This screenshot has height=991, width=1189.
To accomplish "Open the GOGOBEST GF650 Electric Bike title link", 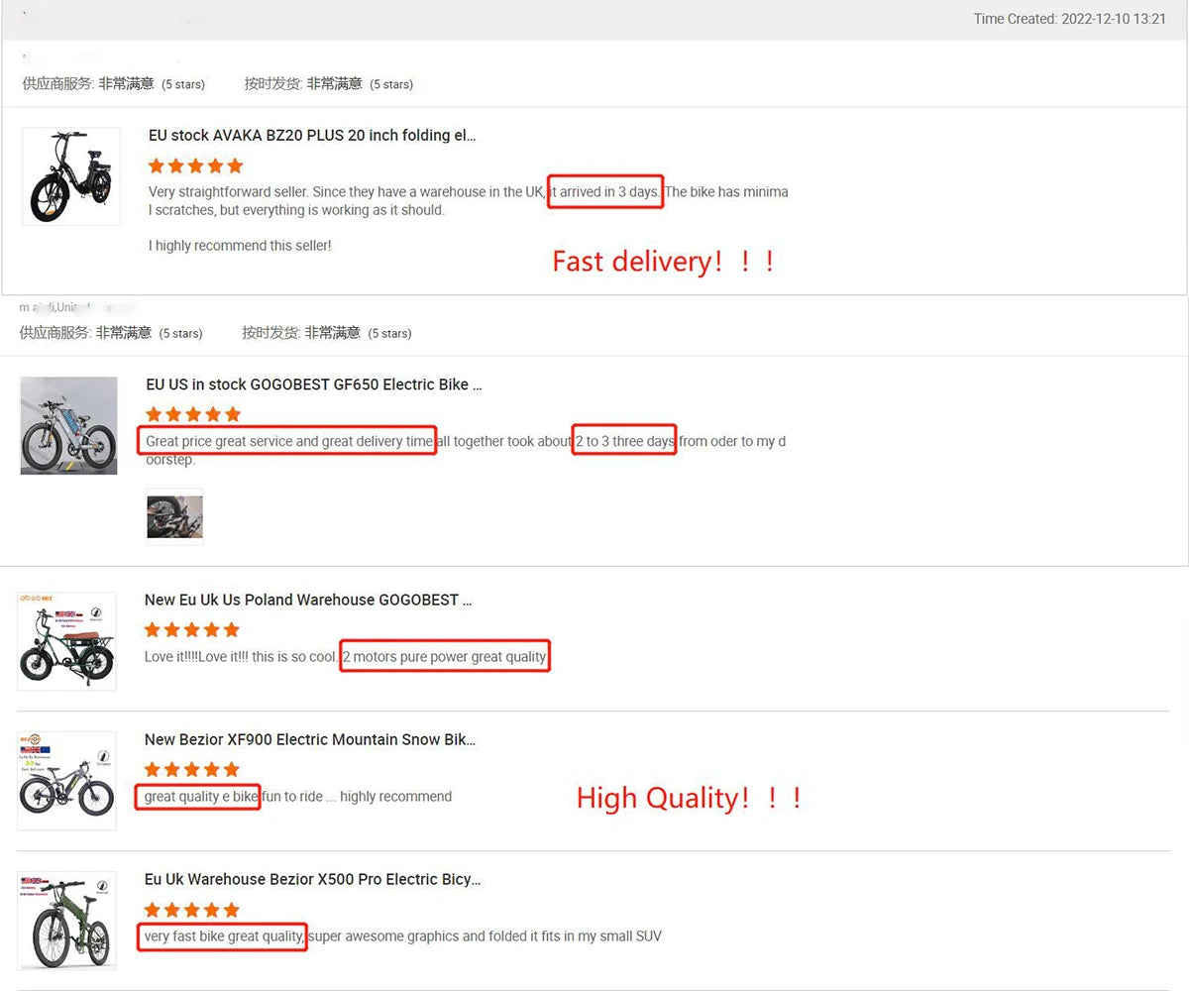I will coord(313,385).
